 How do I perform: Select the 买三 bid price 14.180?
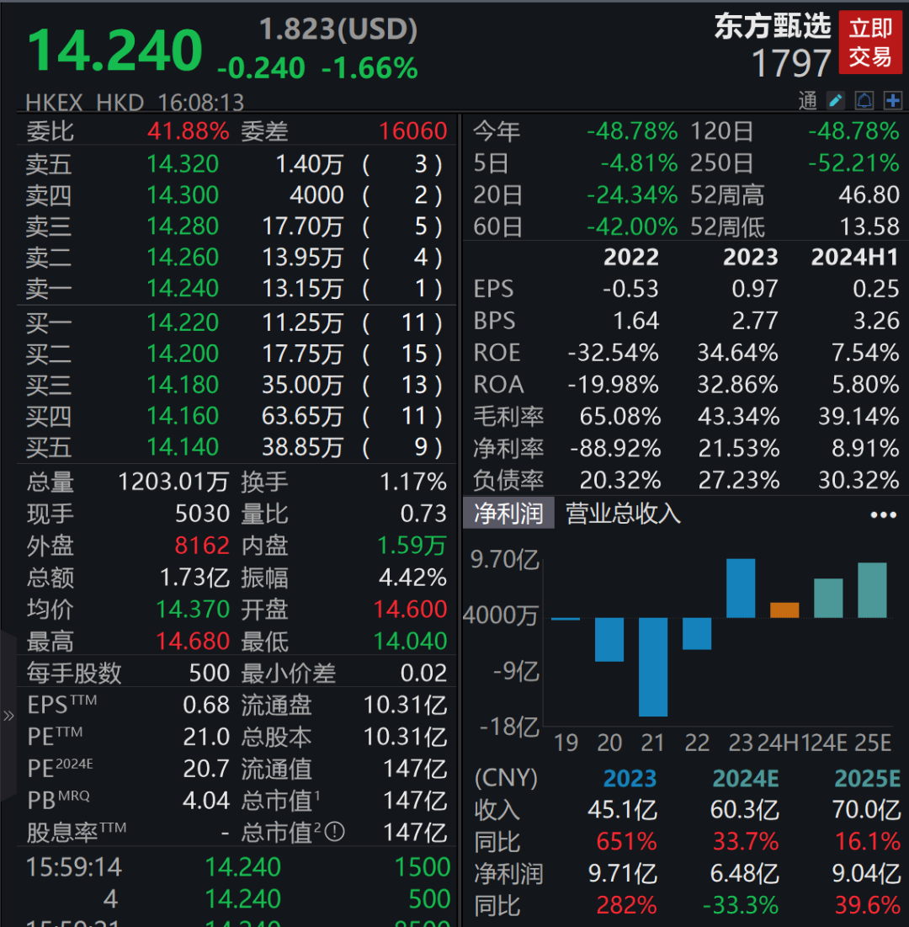183,385
